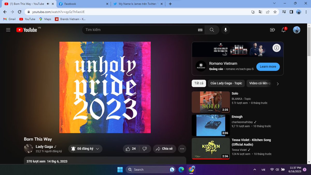Go back with the browser back arrow

[x=5, y=12]
